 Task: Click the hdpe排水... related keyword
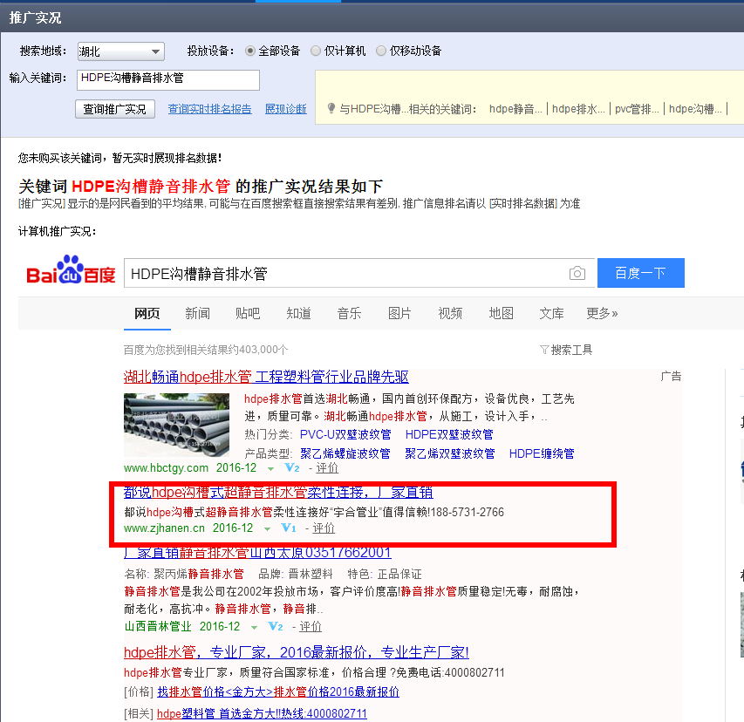(x=578, y=109)
